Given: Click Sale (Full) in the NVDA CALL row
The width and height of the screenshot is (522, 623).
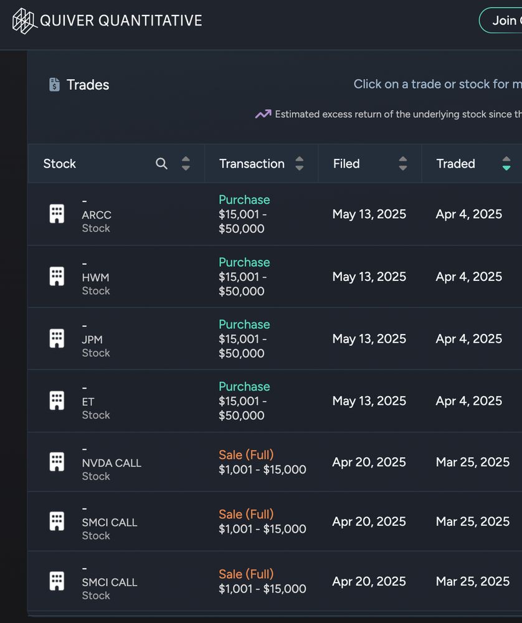Looking at the screenshot, I should tap(246, 455).
